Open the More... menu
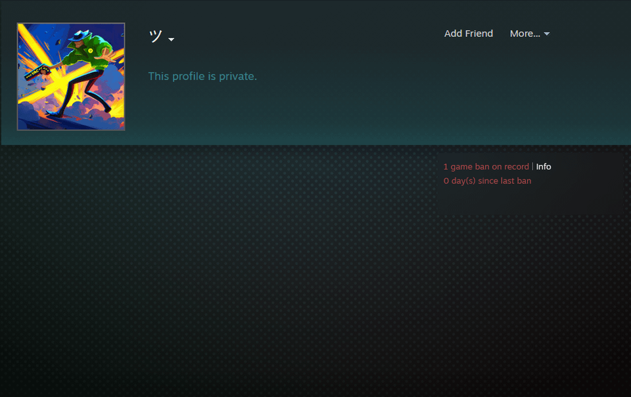 click(525, 34)
